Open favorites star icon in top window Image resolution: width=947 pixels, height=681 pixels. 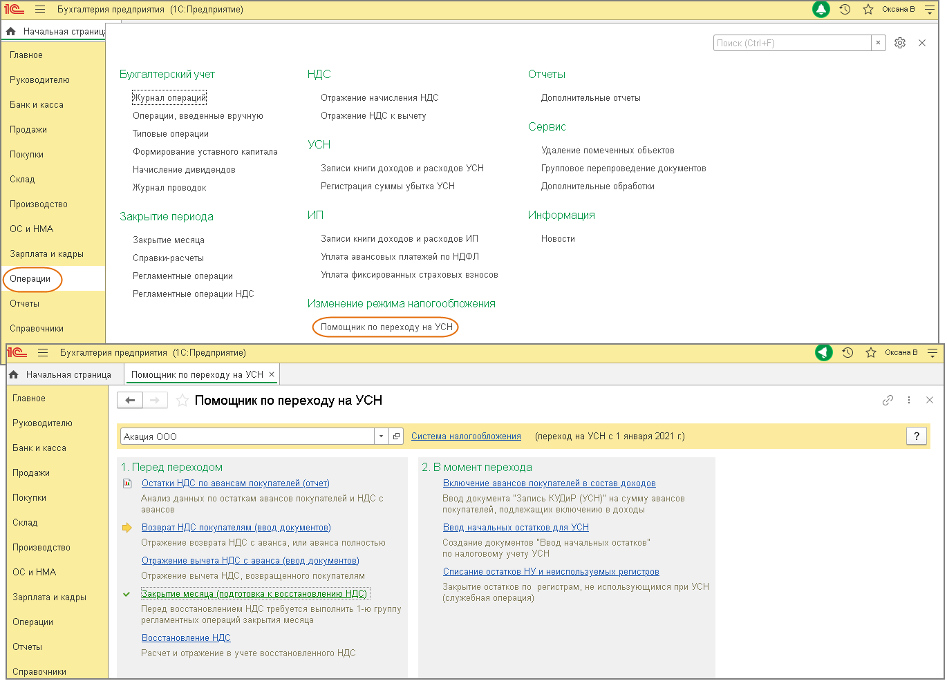click(868, 10)
